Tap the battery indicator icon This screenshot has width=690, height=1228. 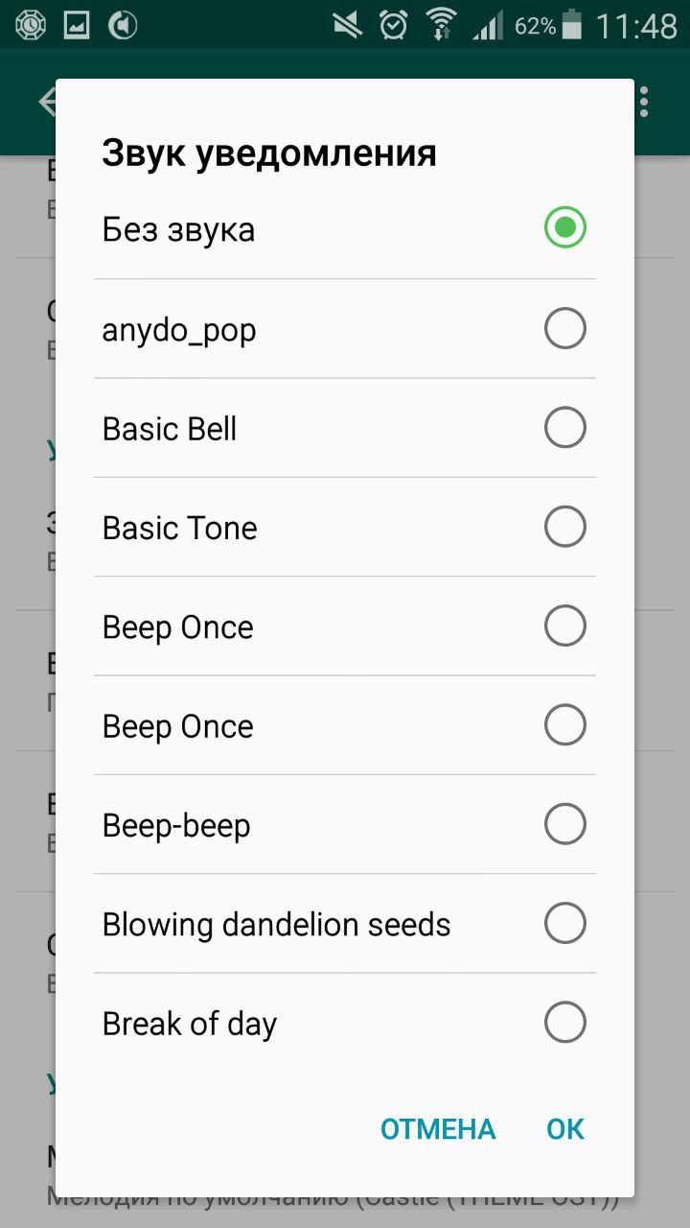coord(572,25)
